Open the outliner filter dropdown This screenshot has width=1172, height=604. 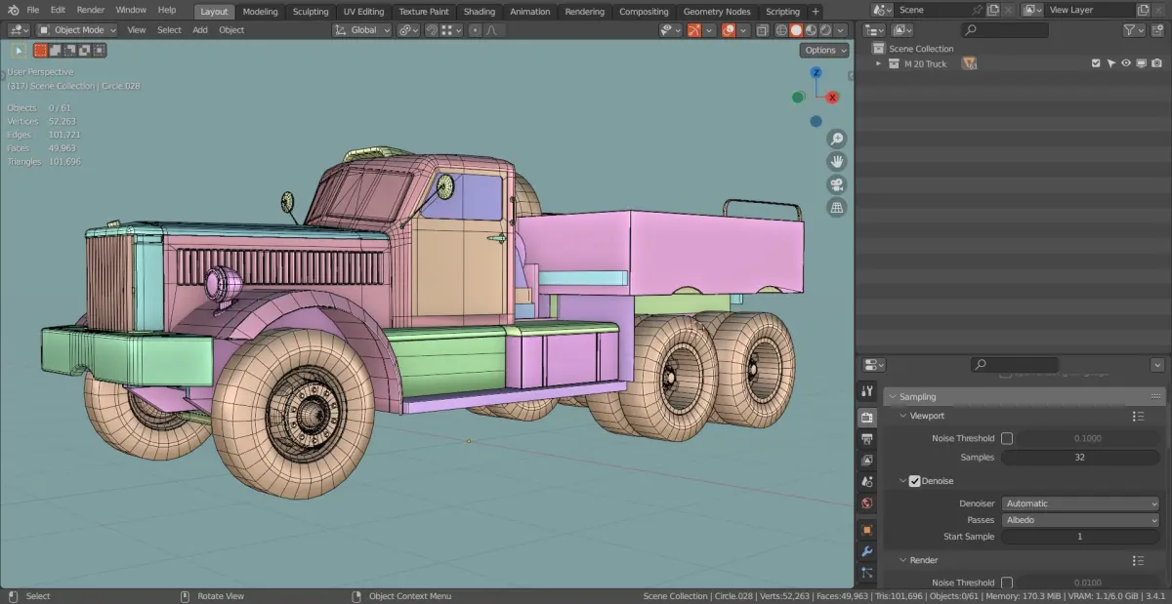pyautogui.click(x=1133, y=30)
